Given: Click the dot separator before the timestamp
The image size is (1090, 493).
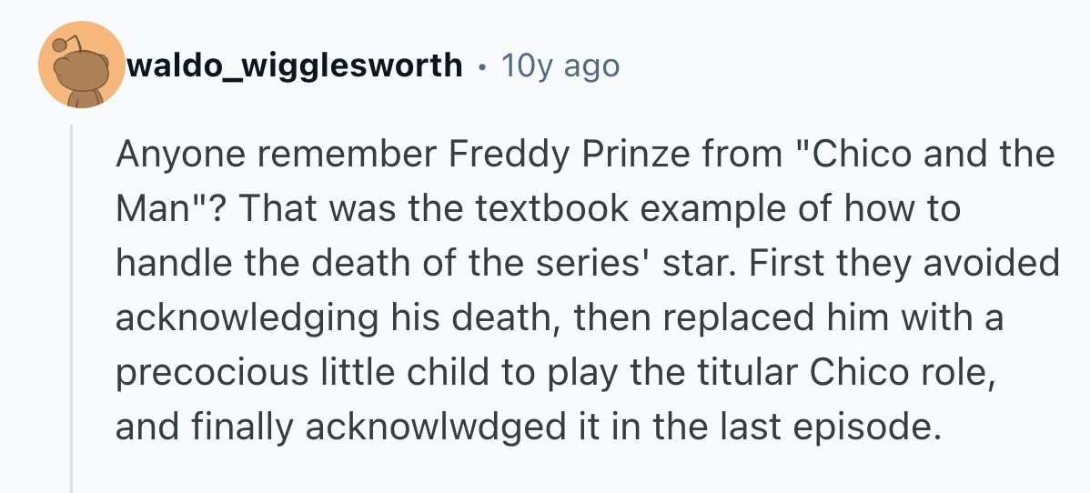Looking at the screenshot, I should 480,66.
